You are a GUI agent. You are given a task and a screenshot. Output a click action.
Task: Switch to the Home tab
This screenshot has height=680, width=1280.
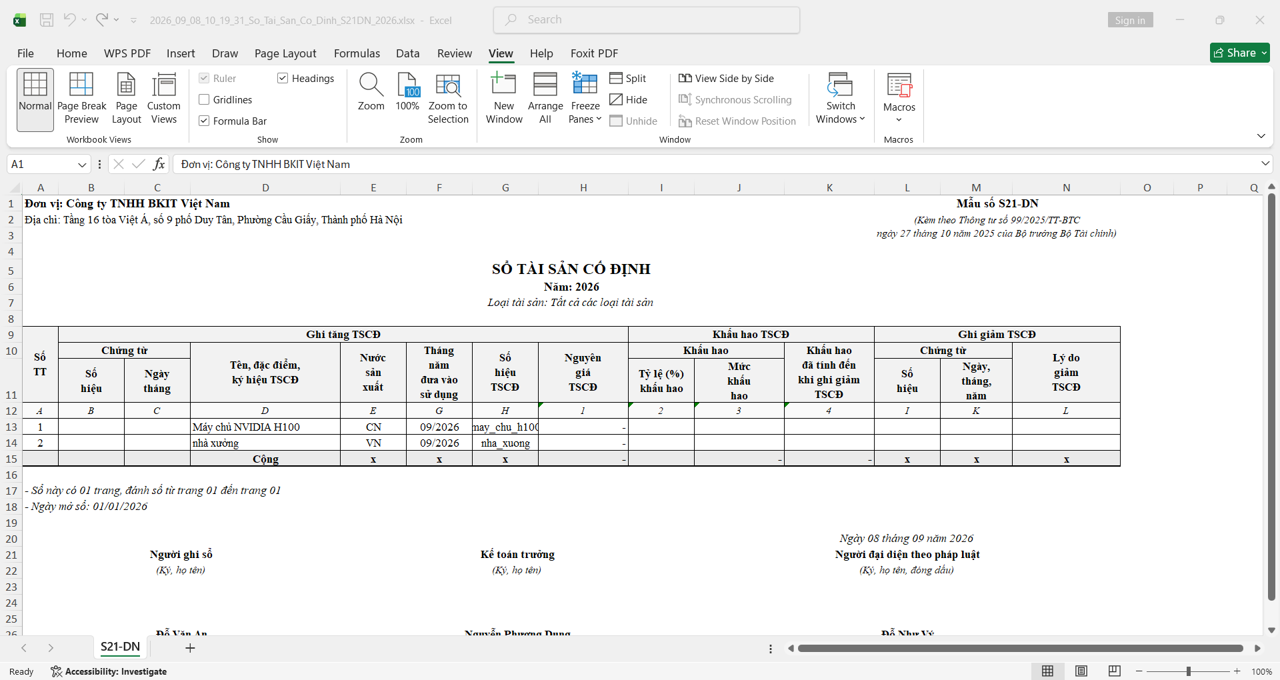click(x=72, y=53)
